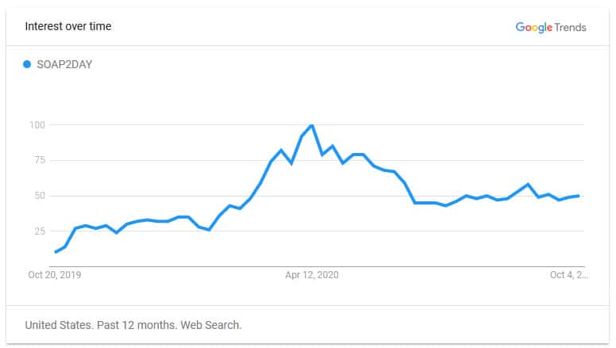Image resolution: width=616 pixels, height=348 pixels.
Task: Click the 'Interest over time' heading
Action: (68, 26)
